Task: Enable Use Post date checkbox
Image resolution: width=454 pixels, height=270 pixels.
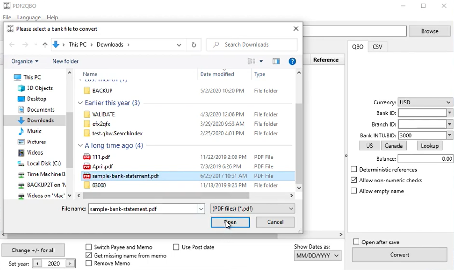Action: pyautogui.click(x=176, y=247)
